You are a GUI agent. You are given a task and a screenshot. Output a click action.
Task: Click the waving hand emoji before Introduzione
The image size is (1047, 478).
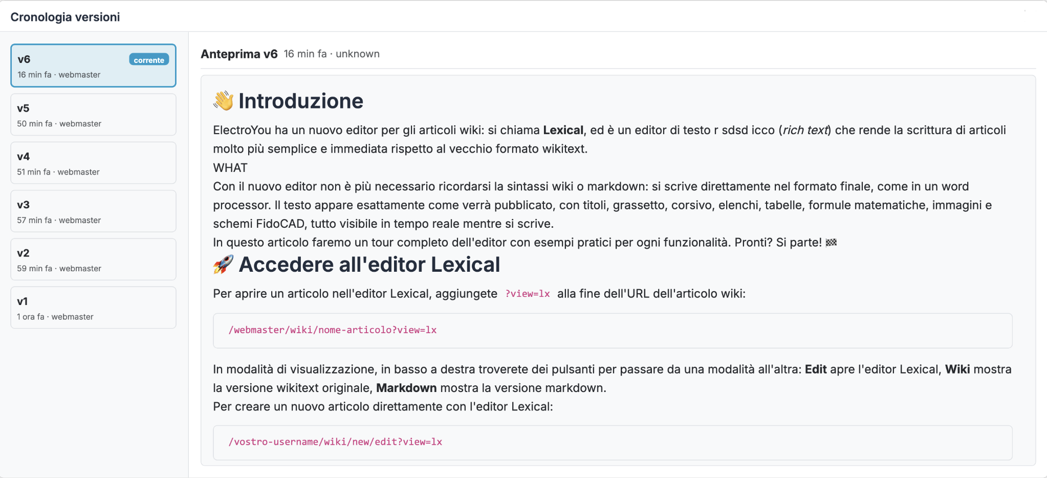point(224,101)
